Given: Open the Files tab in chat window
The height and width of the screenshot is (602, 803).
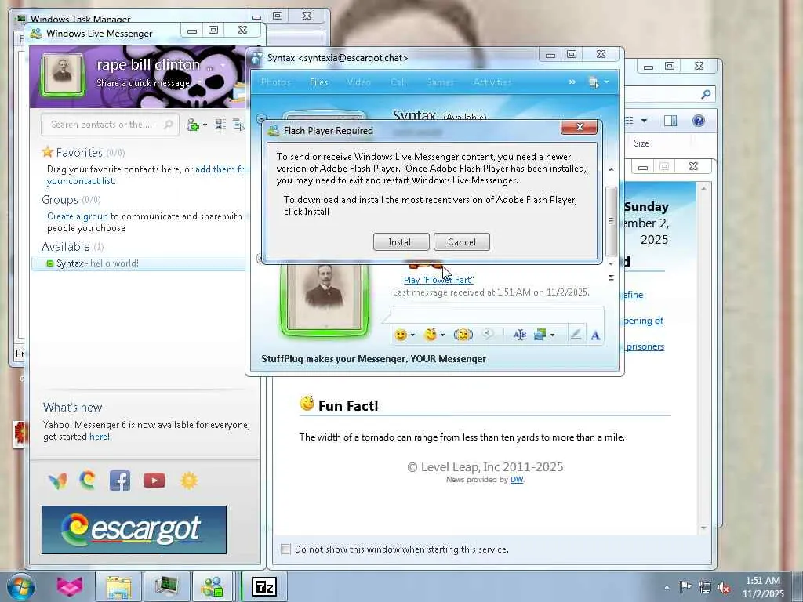Looking at the screenshot, I should [318, 82].
